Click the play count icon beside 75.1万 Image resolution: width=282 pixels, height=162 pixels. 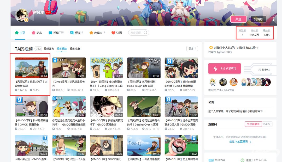(91, 129)
